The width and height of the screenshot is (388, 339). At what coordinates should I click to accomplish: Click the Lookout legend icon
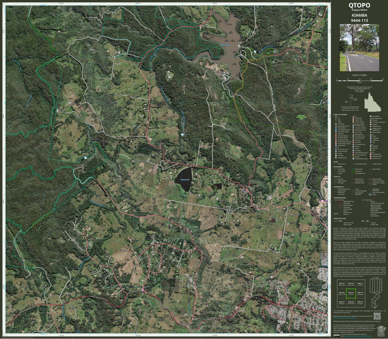coord(336,154)
